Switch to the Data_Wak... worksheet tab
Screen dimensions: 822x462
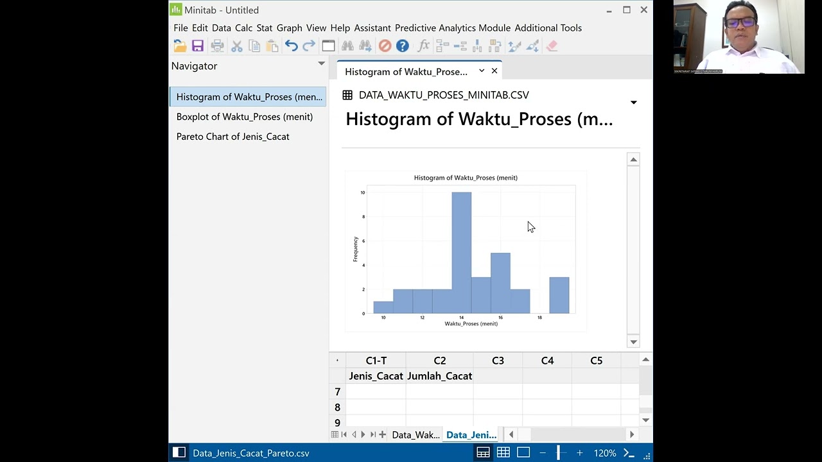coord(415,435)
